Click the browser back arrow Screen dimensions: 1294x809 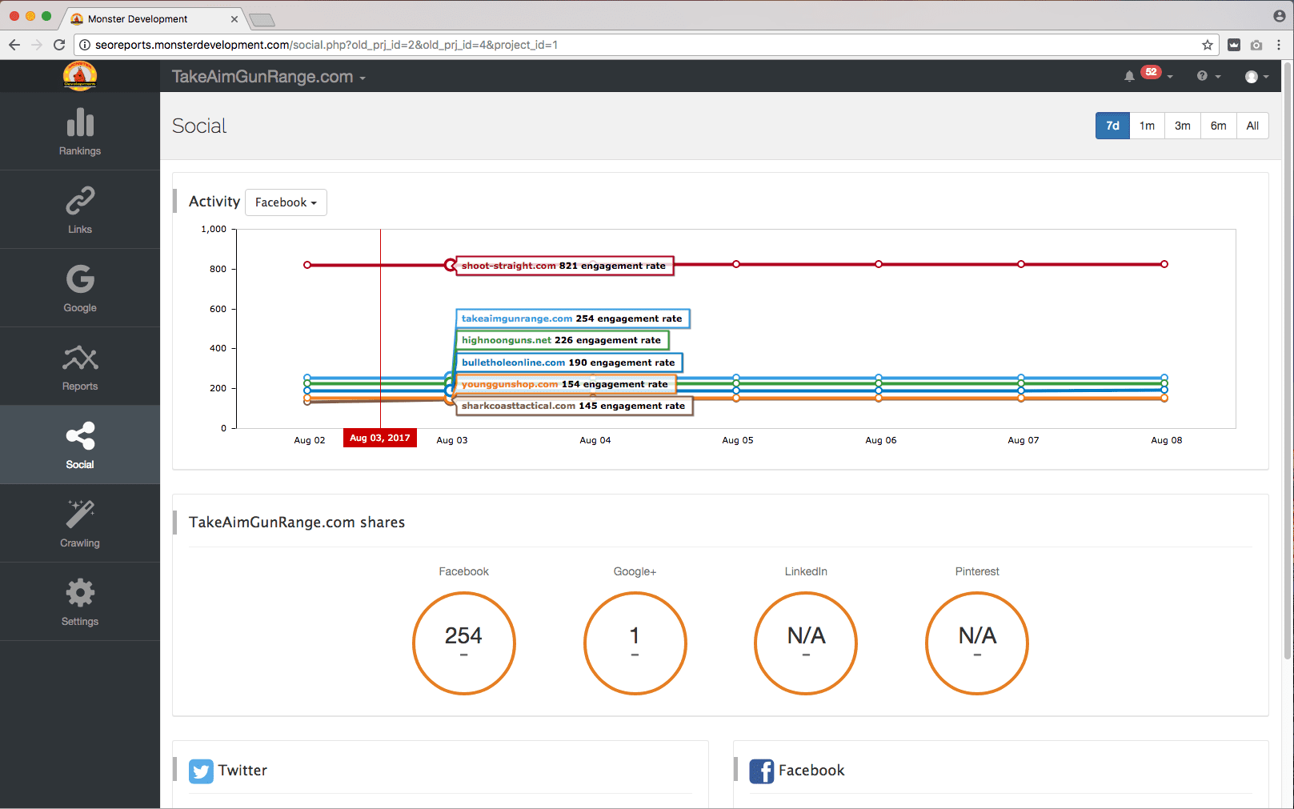tap(14, 45)
